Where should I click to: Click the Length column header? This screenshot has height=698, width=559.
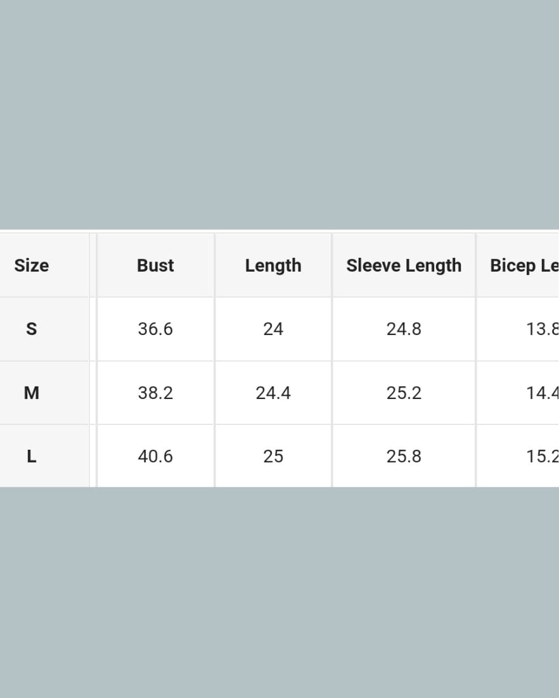click(273, 265)
